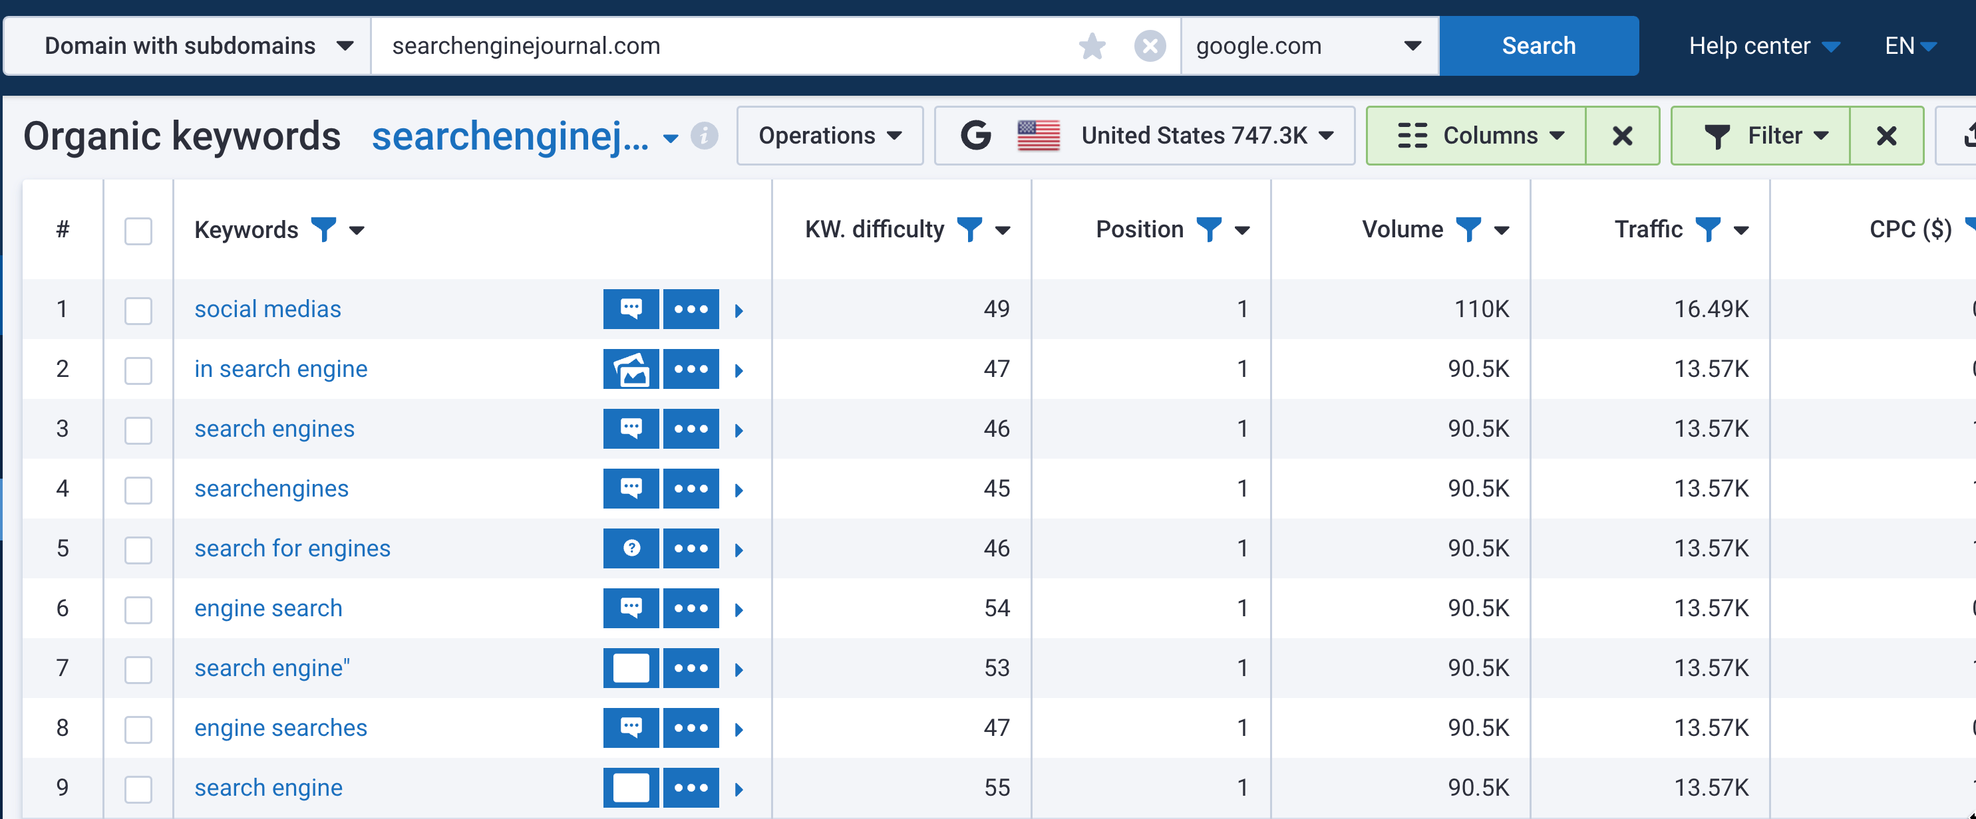
Task: Click question mark icon for search for engines
Action: [x=631, y=548]
